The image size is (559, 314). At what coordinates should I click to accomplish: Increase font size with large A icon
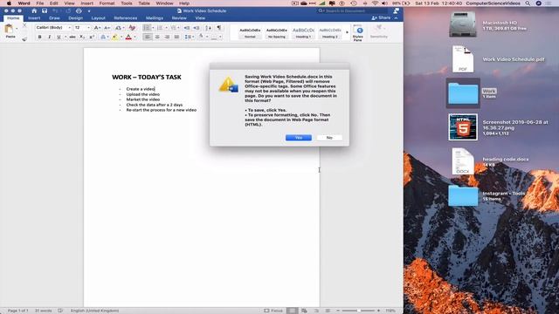[x=97, y=27]
